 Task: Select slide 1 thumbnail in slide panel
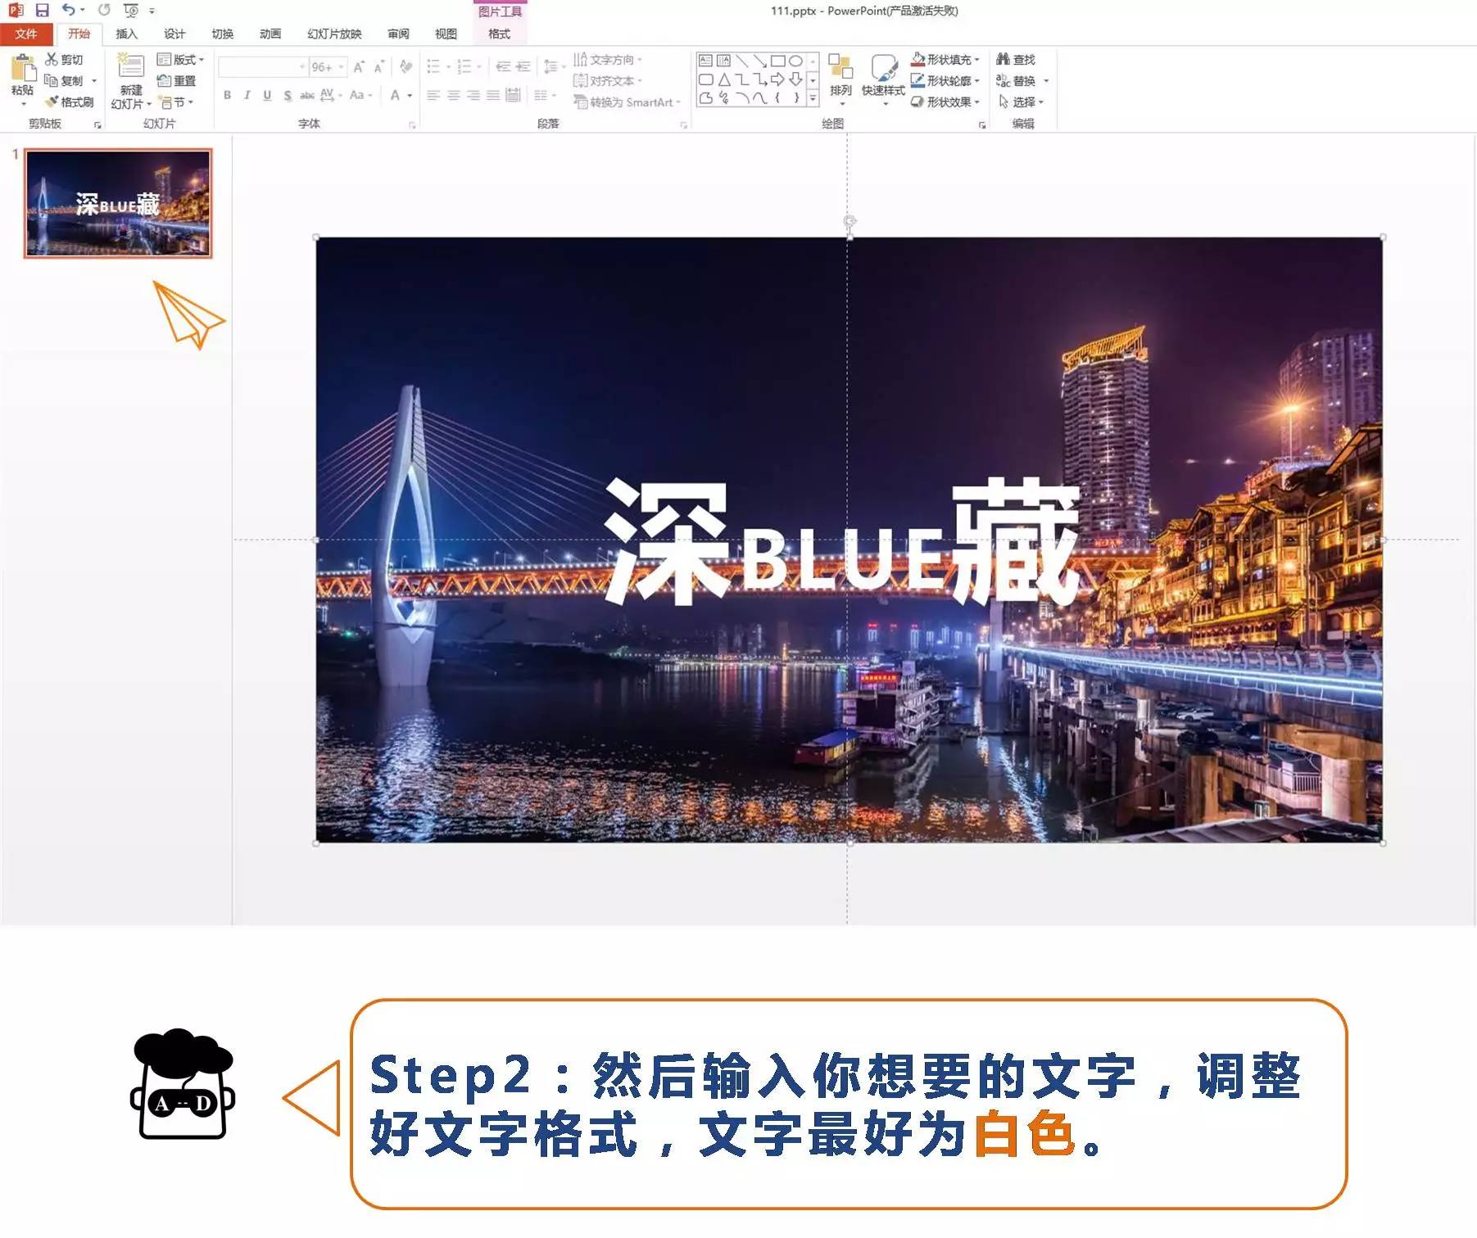pyautogui.click(x=118, y=203)
